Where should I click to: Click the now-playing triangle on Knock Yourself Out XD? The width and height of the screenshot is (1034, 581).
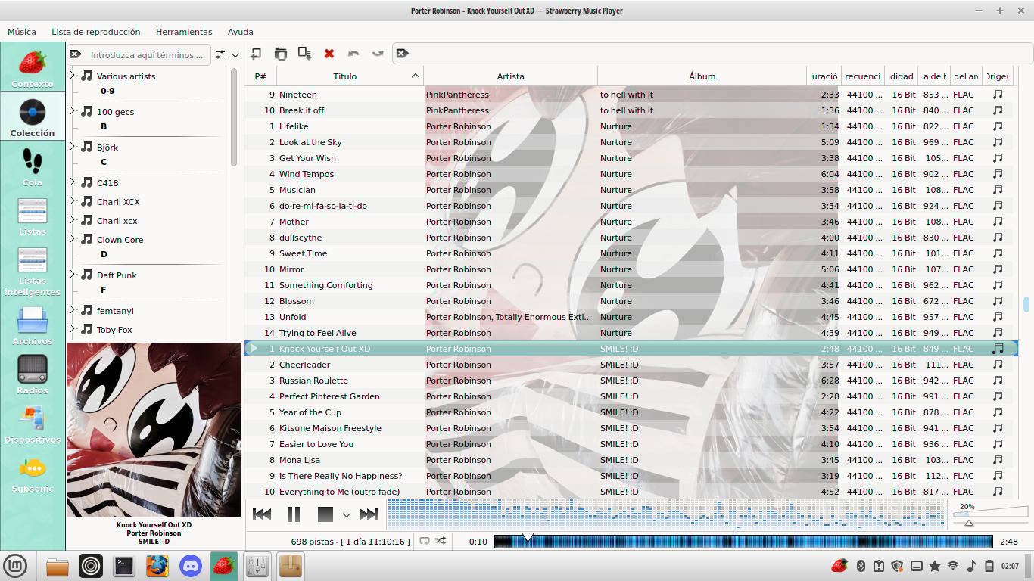click(x=254, y=349)
